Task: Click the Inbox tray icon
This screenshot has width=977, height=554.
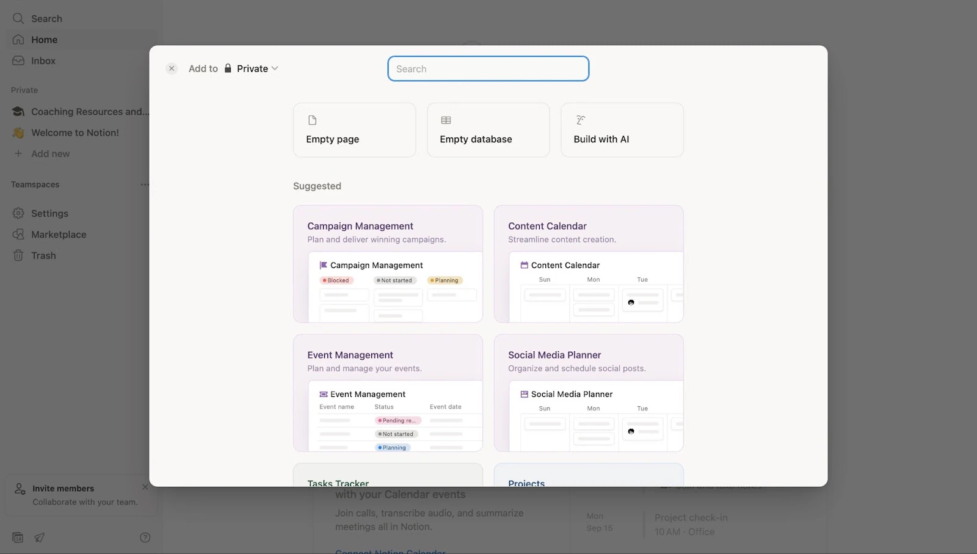Action: [18, 60]
